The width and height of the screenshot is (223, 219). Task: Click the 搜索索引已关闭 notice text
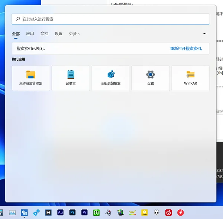(31, 49)
